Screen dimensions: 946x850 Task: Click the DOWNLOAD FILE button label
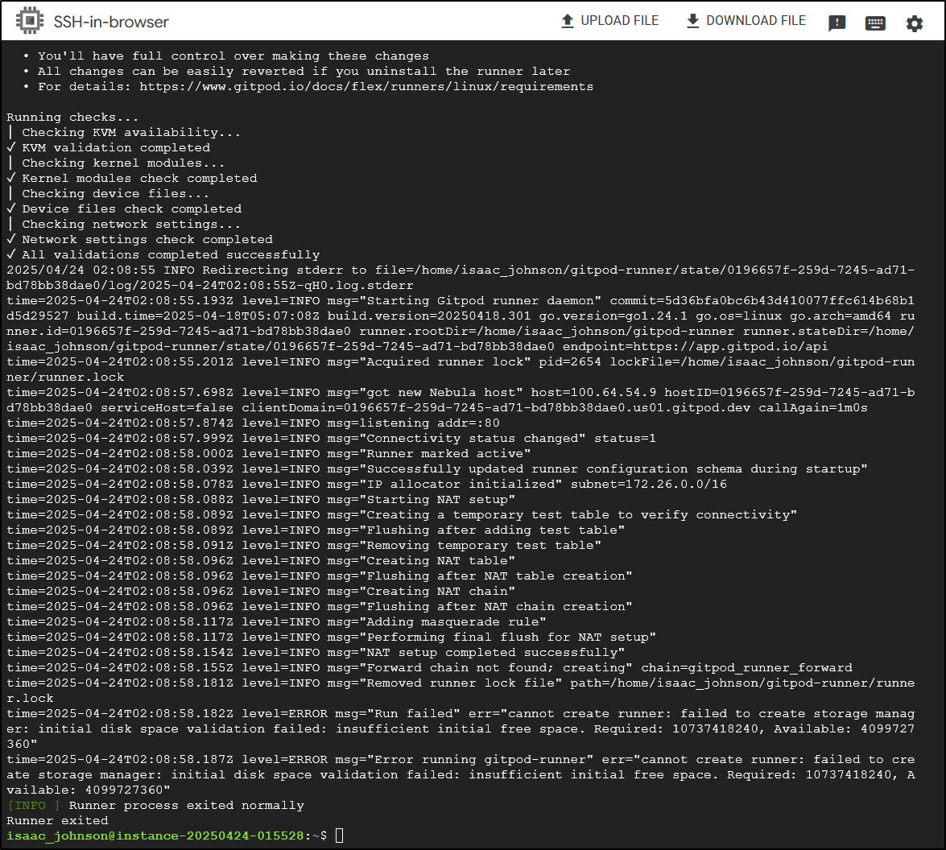pos(756,21)
